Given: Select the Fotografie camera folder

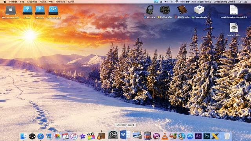Looking at the screenshot, I should (x=165, y=11).
